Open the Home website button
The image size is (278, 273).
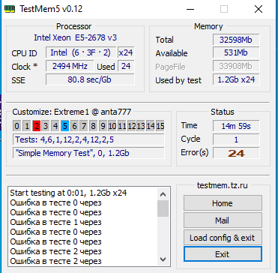223,203
